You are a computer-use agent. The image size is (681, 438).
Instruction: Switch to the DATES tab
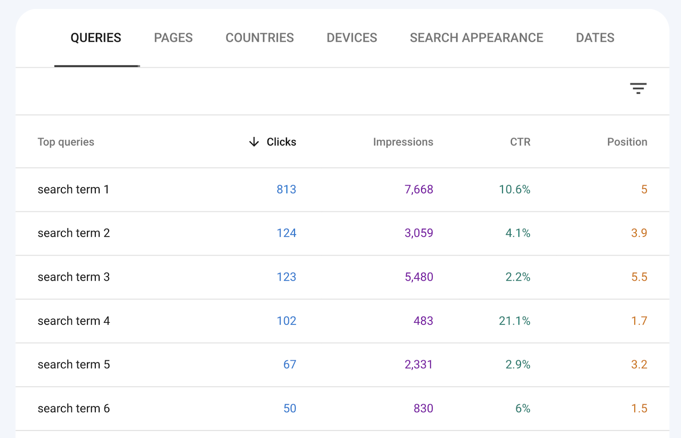pos(594,37)
